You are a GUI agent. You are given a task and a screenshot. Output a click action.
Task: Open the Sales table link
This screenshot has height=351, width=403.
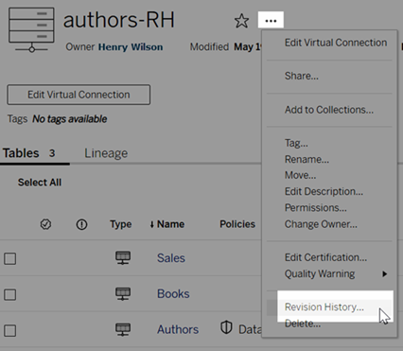171,258
